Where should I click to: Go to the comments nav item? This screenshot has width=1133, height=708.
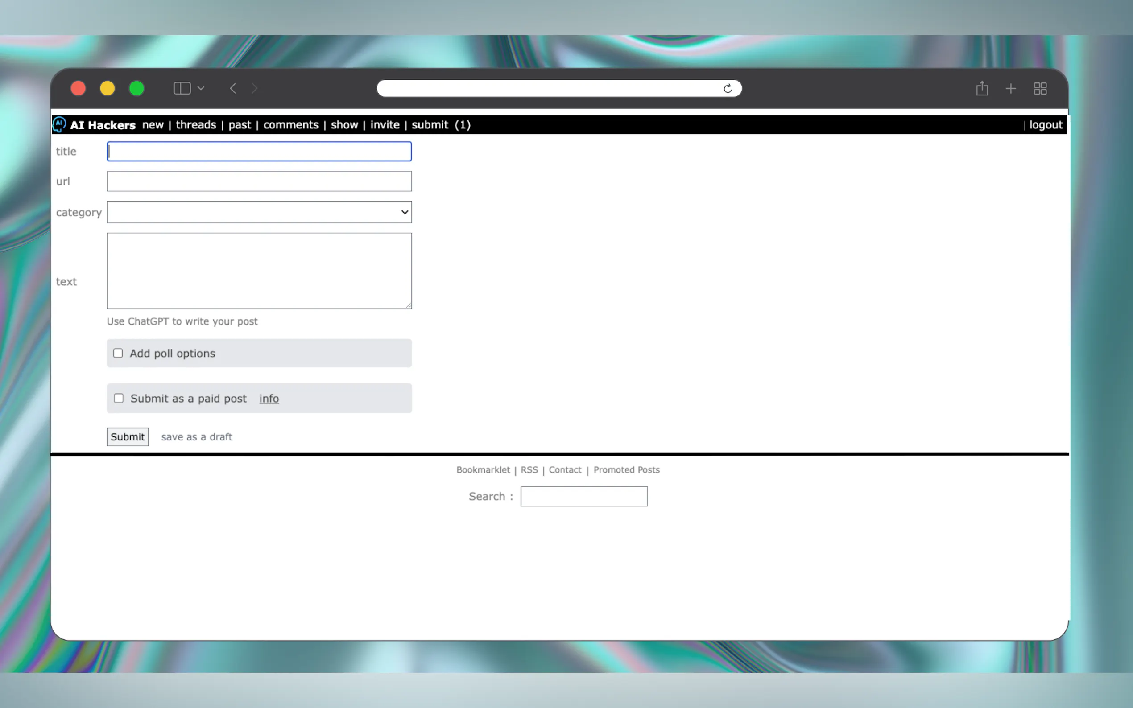[x=290, y=124]
